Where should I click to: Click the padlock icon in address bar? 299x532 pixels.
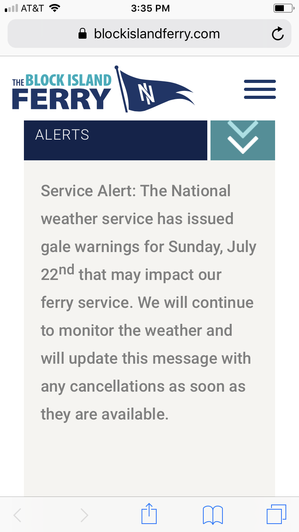click(83, 34)
